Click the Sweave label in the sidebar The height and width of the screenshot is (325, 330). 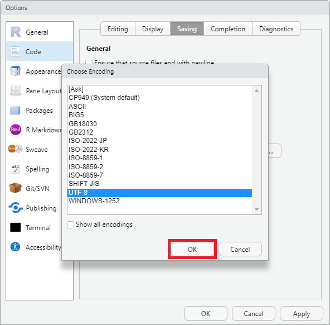pyautogui.click(x=37, y=150)
